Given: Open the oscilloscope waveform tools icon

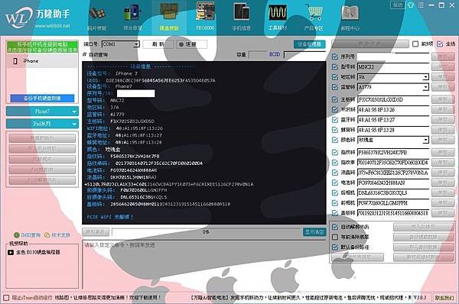Looking at the screenshot, I should pyautogui.click(x=278, y=13).
